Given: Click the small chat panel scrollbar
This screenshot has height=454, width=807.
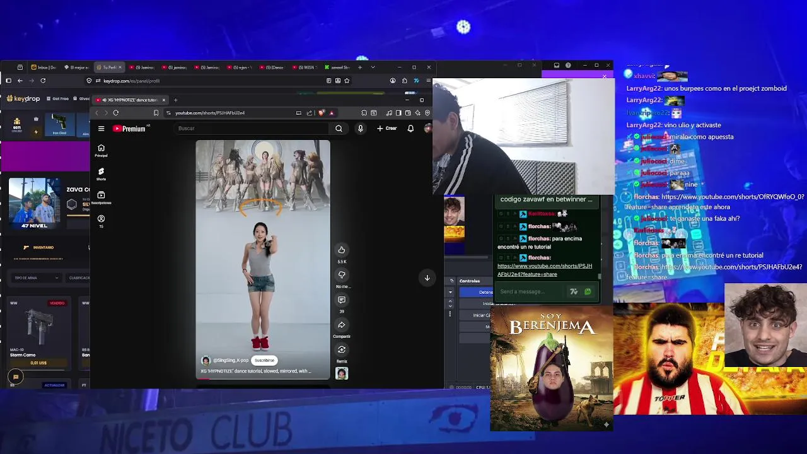Looking at the screenshot, I should click(600, 276).
